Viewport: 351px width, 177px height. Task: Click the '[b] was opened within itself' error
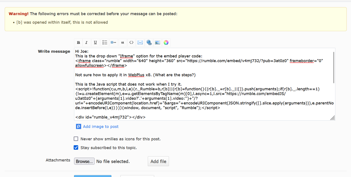tap(62, 22)
